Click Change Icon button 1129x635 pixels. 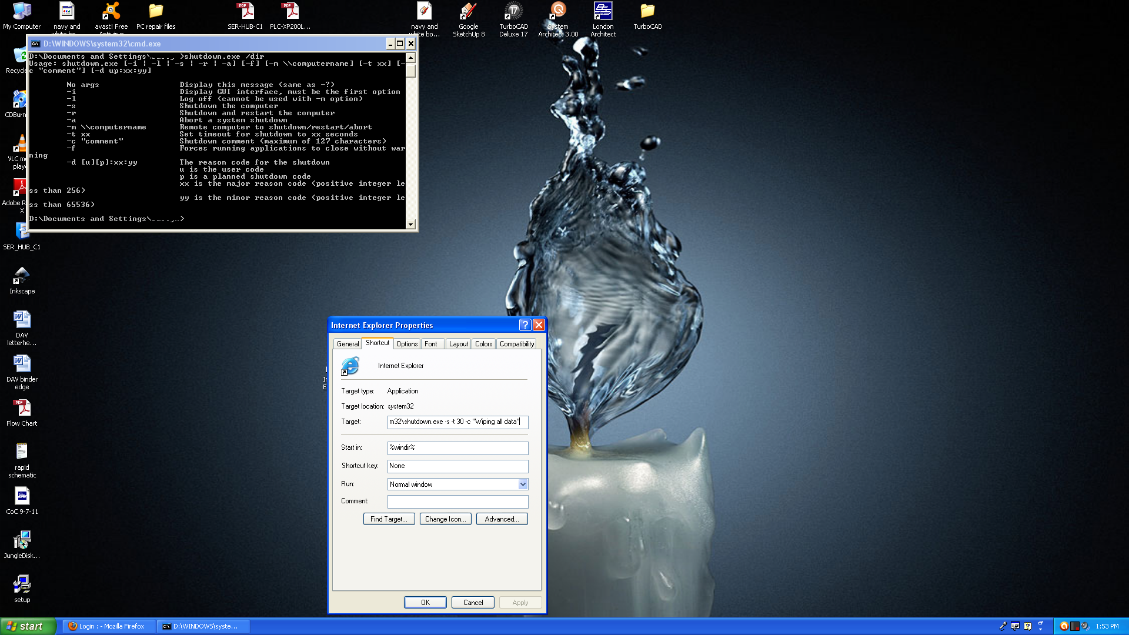coord(445,519)
